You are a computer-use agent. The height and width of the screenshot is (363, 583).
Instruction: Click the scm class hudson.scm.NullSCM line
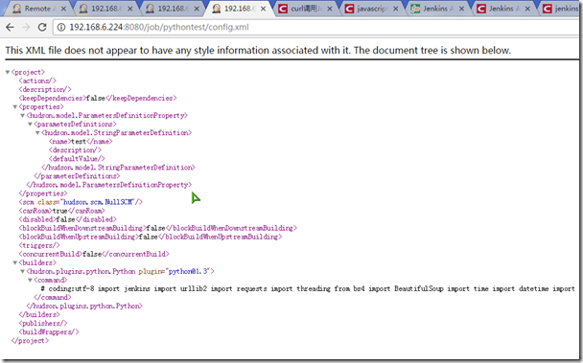81,202
